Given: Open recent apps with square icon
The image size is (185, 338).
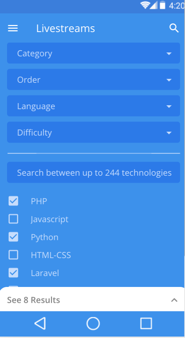Looking at the screenshot, I should tap(146, 323).
